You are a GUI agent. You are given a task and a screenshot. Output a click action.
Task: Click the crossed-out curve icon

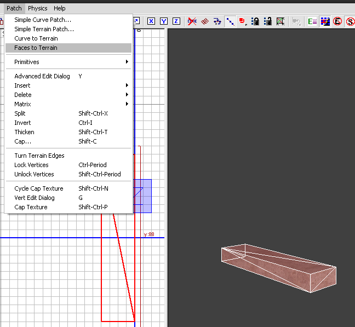point(192,21)
